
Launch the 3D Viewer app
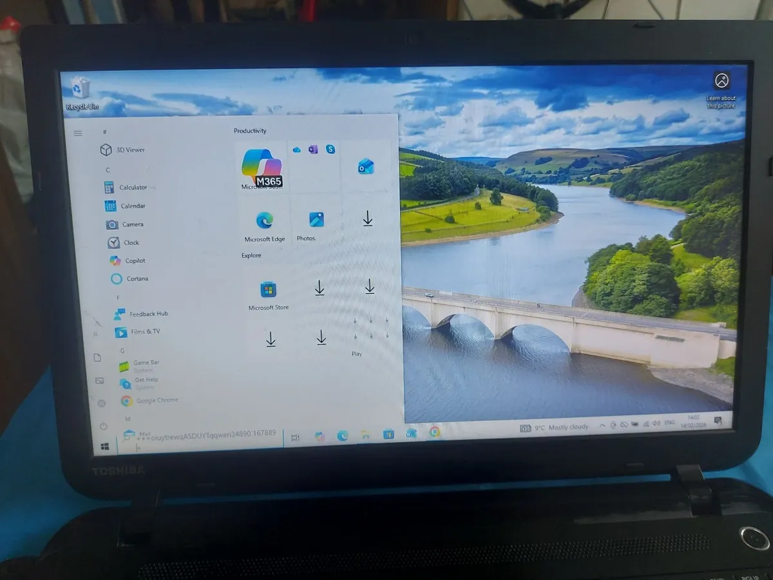(131, 149)
